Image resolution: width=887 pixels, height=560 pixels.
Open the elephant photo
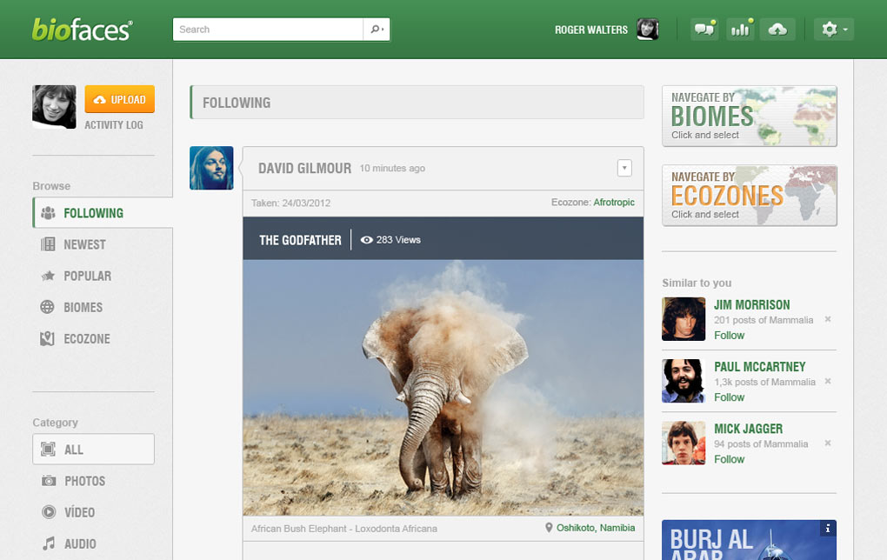pos(443,388)
